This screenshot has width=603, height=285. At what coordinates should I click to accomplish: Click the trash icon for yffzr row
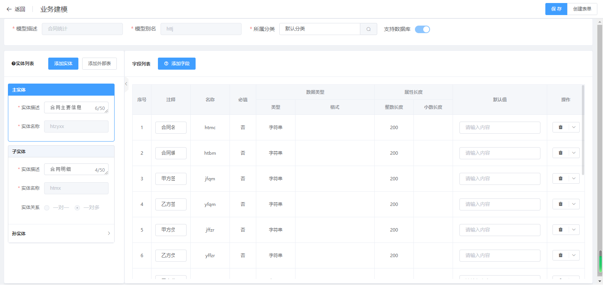[x=560, y=255]
